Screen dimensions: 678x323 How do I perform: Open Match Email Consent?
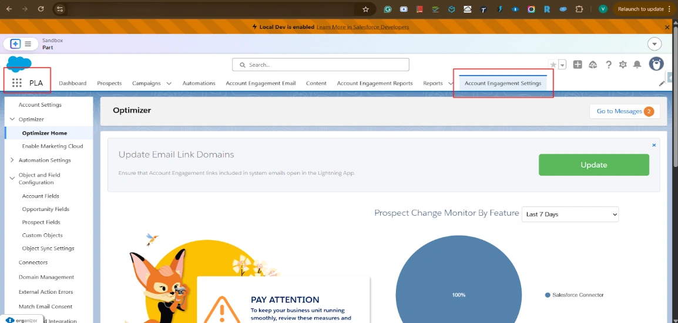coord(45,307)
